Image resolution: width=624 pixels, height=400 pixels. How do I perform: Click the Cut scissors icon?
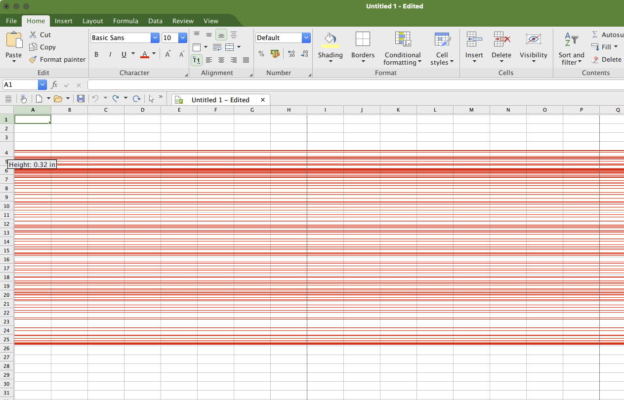coord(33,35)
